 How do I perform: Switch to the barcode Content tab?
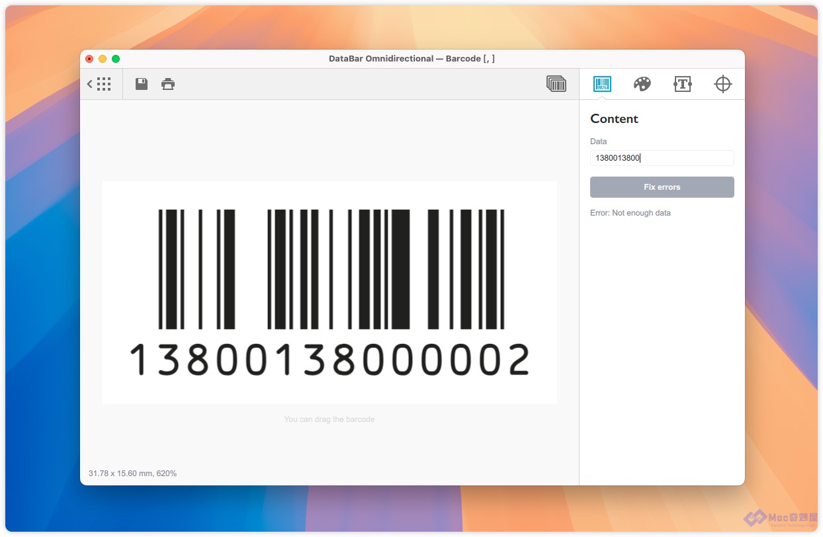pyautogui.click(x=602, y=84)
